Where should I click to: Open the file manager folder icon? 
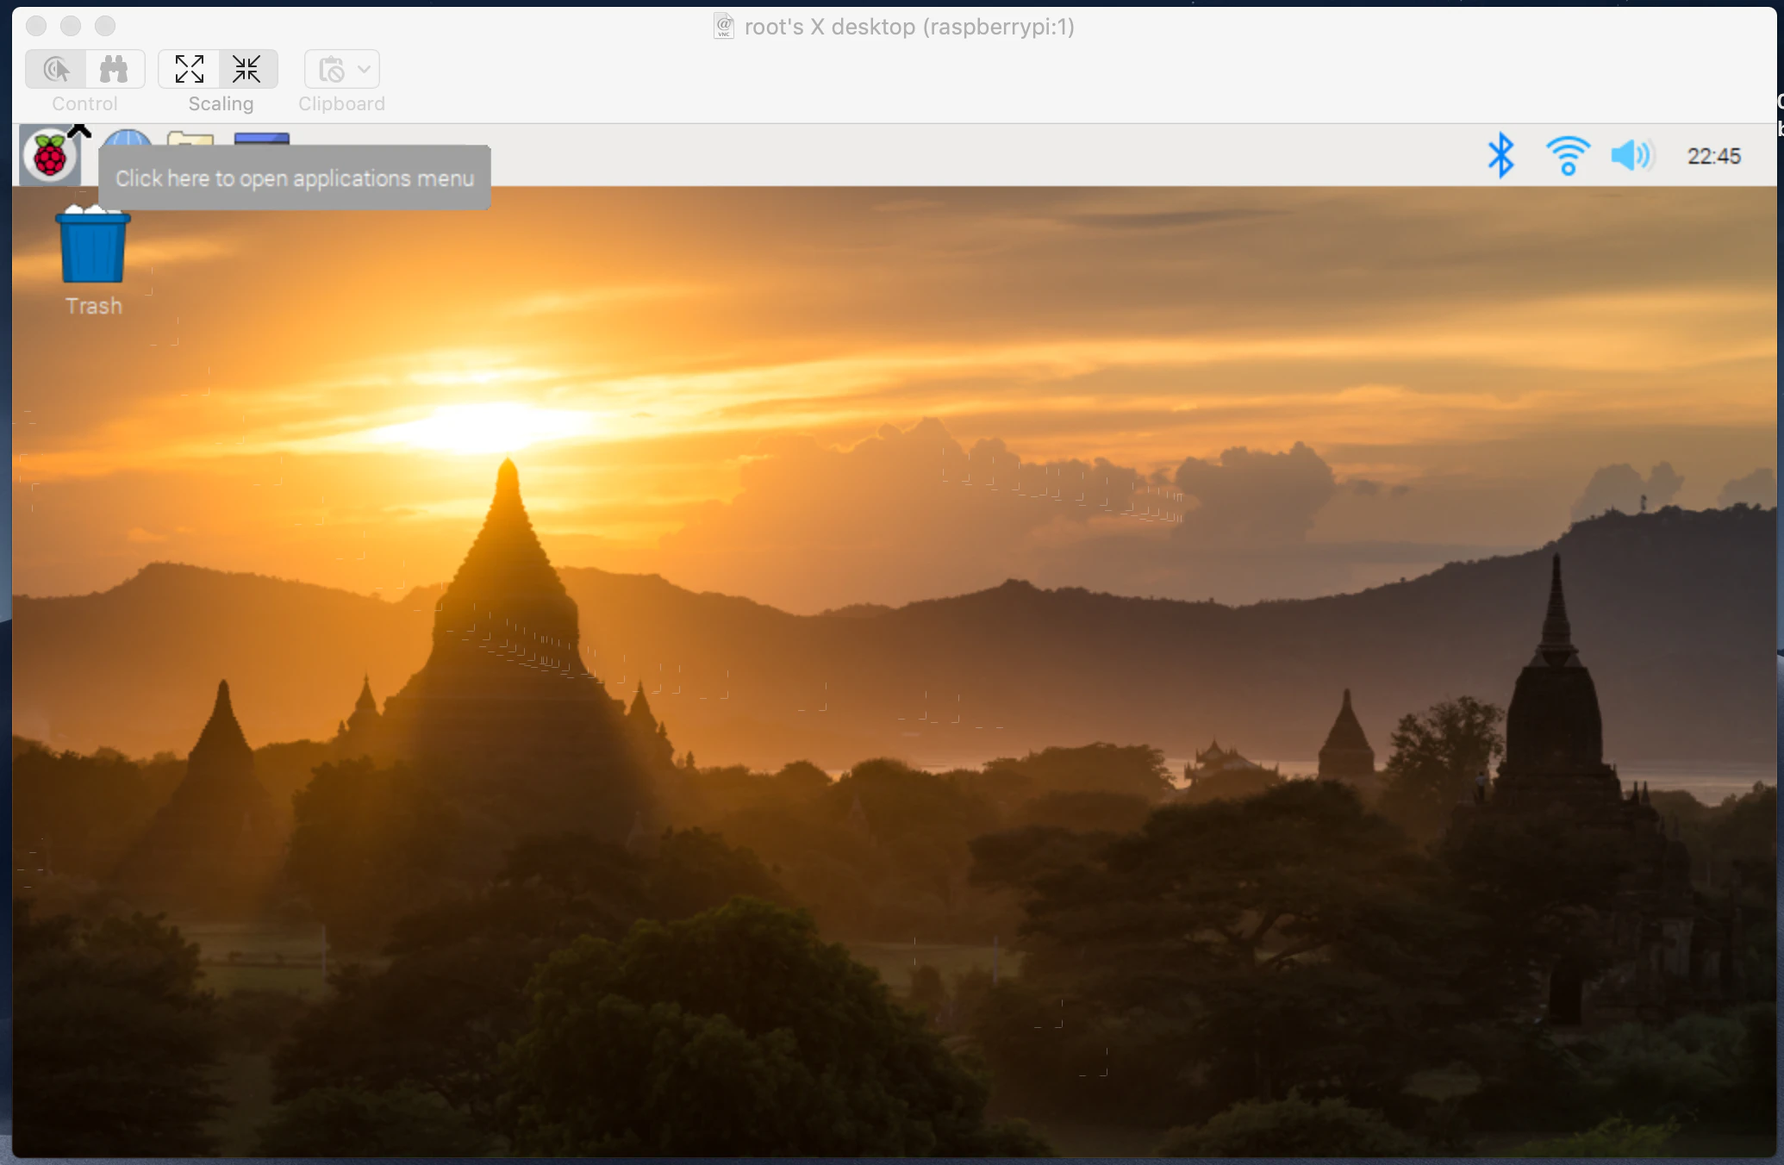(x=190, y=139)
